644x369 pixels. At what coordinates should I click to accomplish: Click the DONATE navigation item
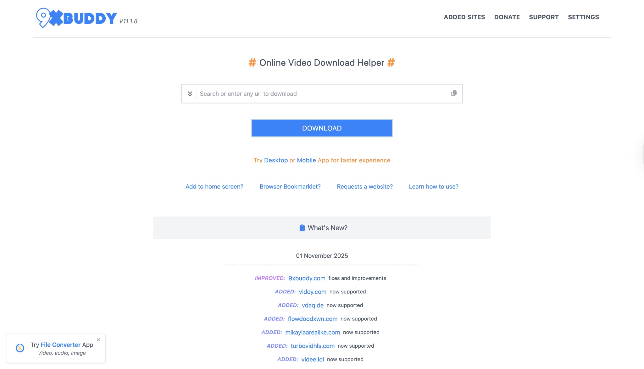pos(507,17)
